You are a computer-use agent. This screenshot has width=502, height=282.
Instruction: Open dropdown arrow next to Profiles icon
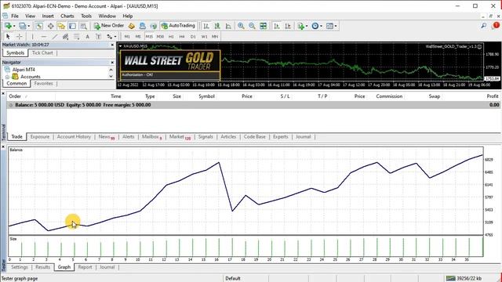28,26
